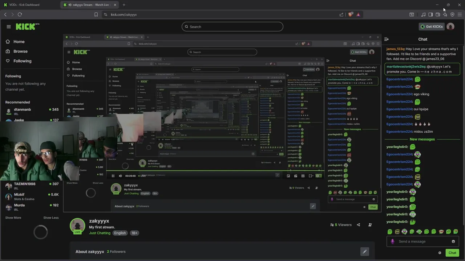The width and height of the screenshot is (465, 261).
Task: Open the browser main menu
Action: click(460, 14)
